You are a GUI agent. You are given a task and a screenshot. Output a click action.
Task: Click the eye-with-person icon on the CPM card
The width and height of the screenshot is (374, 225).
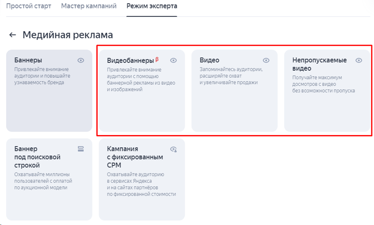point(174,149)
